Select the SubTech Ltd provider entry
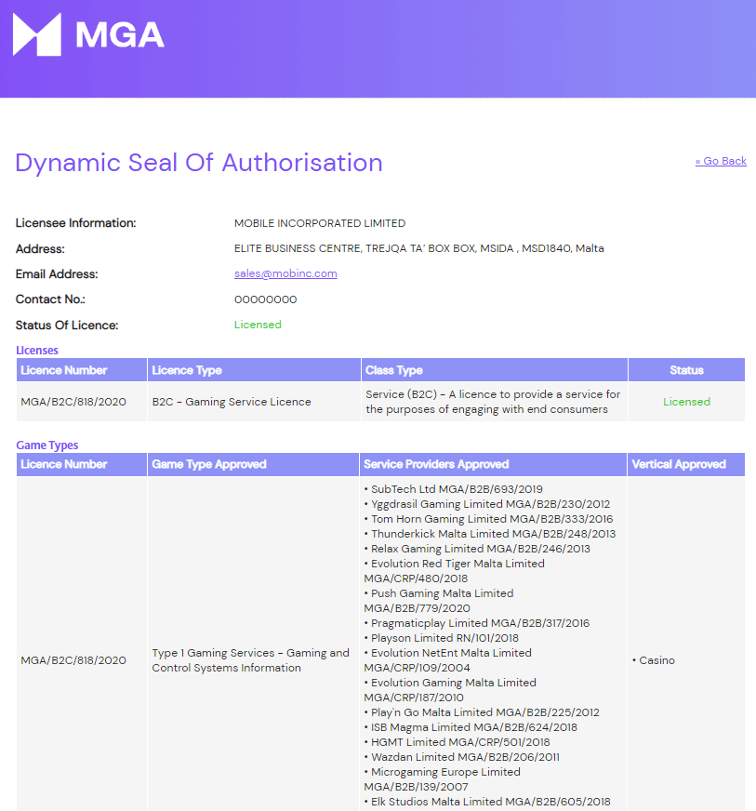 point(454,489)
